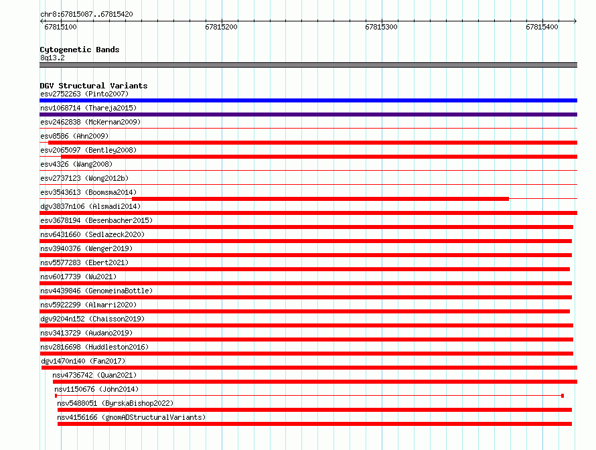The height and width of the screenshot is (450, 596).
Task: Click nsv6431660 (Sedlazeck2020) label
Action: point(92,234)
